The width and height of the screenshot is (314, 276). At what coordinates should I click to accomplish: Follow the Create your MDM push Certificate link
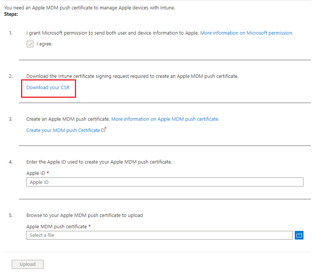click(x=63, y=130)
